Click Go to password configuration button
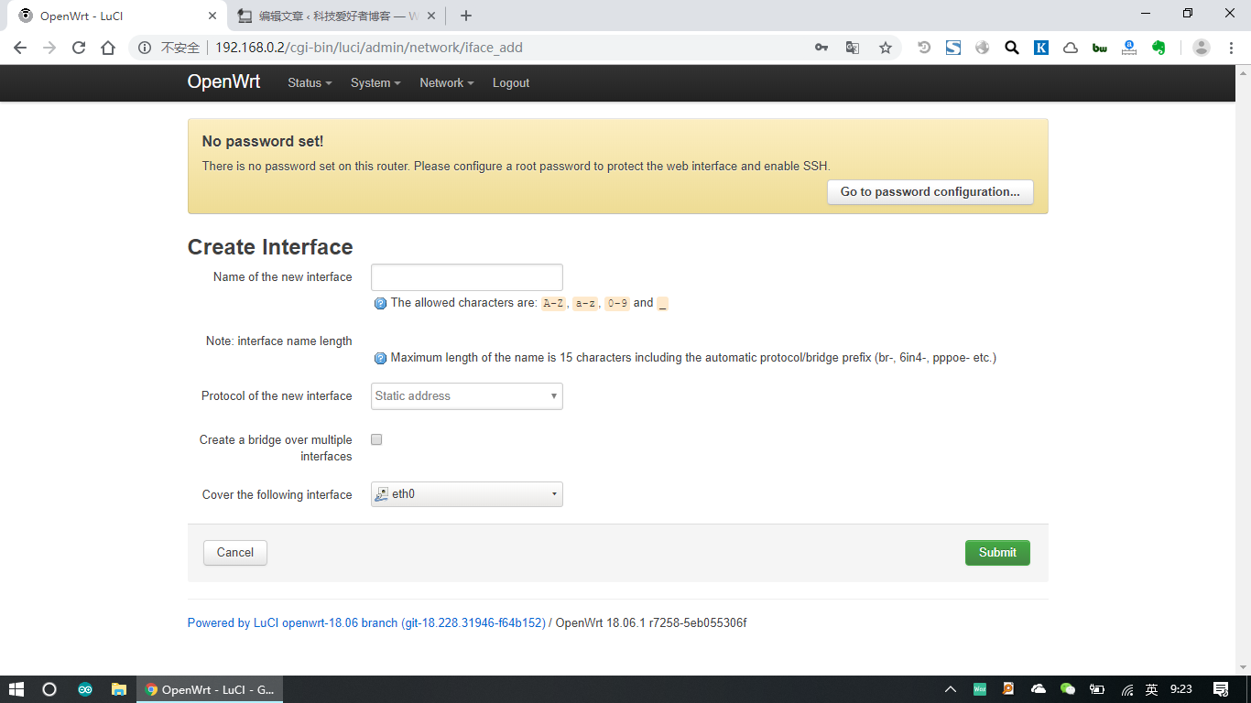Viewport: 1251px width, 703px height. 930,192
